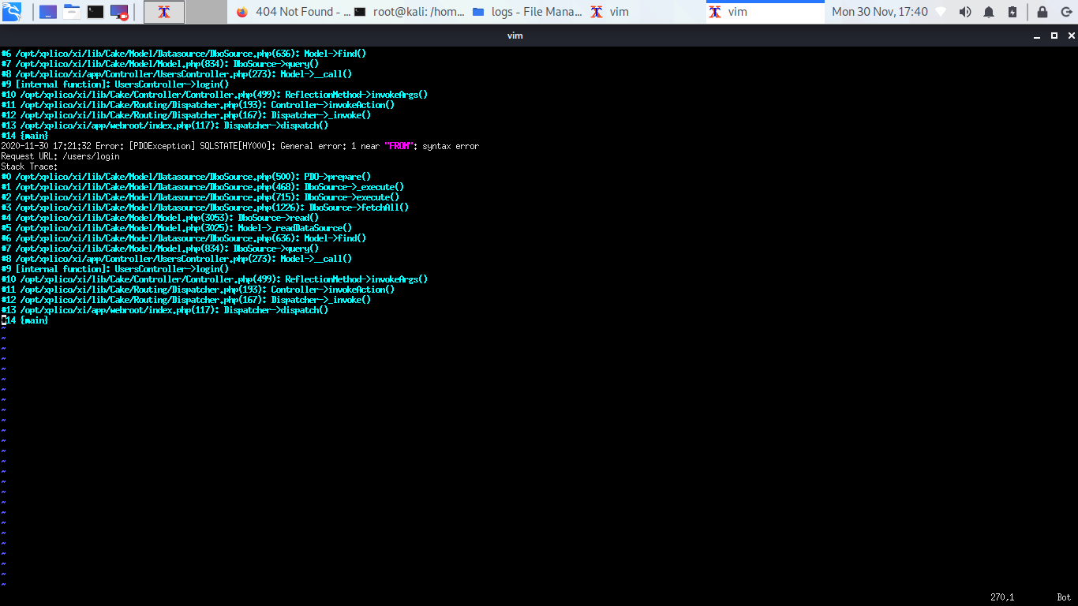Open the network connection icon
Viewport: 1078px width, 606px height.
(941, 12)
